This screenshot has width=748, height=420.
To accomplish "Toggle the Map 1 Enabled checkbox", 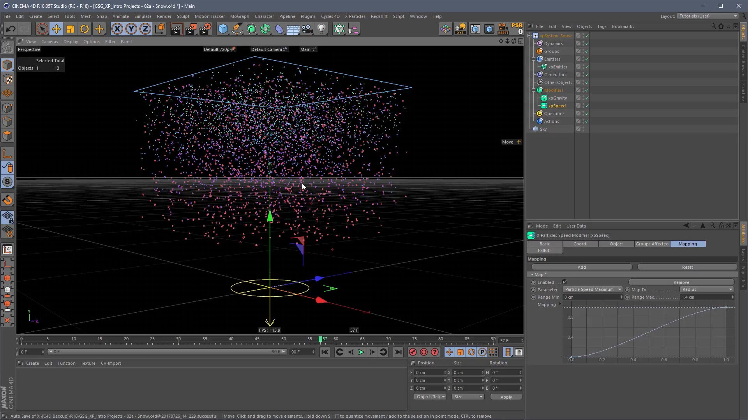I will point(565,282).
